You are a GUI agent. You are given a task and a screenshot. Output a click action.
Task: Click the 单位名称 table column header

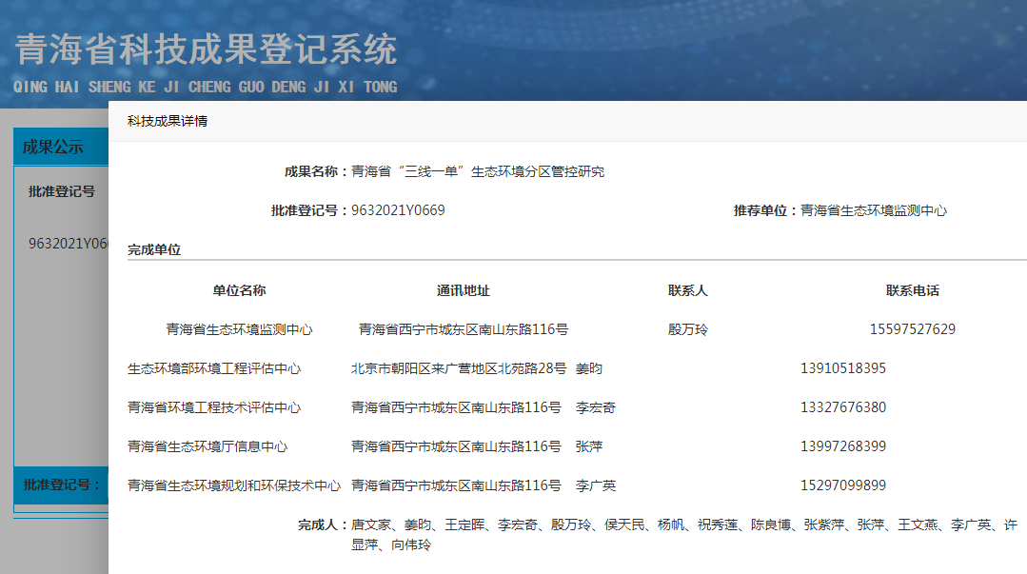pyautogui.click(x=239, y=290)
